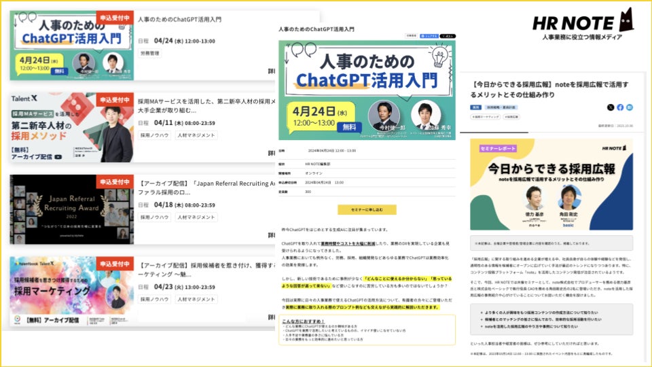Share the note article on X
The image size is (652, 367).
(611, 107)
